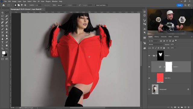
Task: Click the Color Fill 1 red thumbnail
Action: pyautogui.click(x=160, y=78)
